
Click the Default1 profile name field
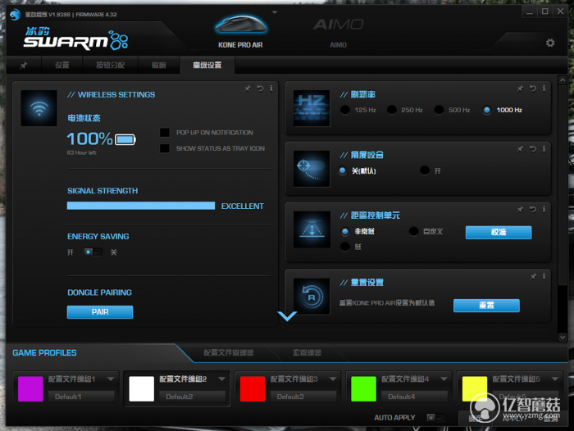click(81, 397)
